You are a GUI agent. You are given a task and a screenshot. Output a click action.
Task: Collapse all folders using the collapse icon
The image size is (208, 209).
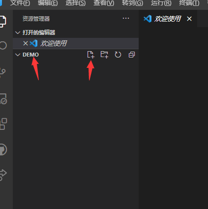132,55
